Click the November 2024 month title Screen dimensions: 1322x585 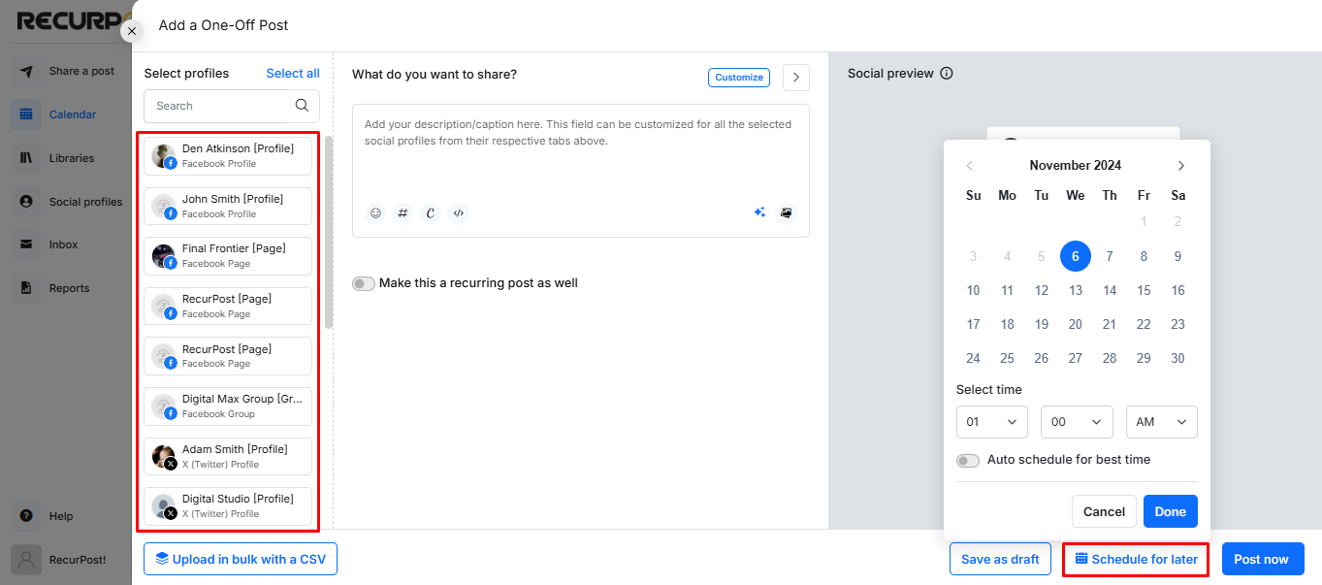(x=1076, y=166)
